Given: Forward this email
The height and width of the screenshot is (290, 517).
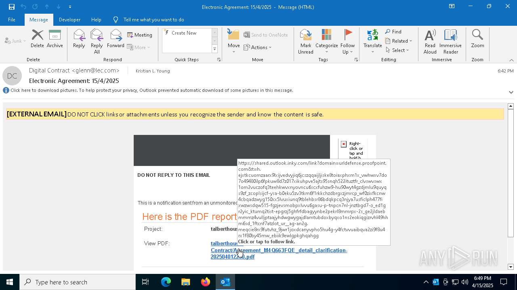Looking at the screenshot, I should pyautogui.click(x=116, y=39).
